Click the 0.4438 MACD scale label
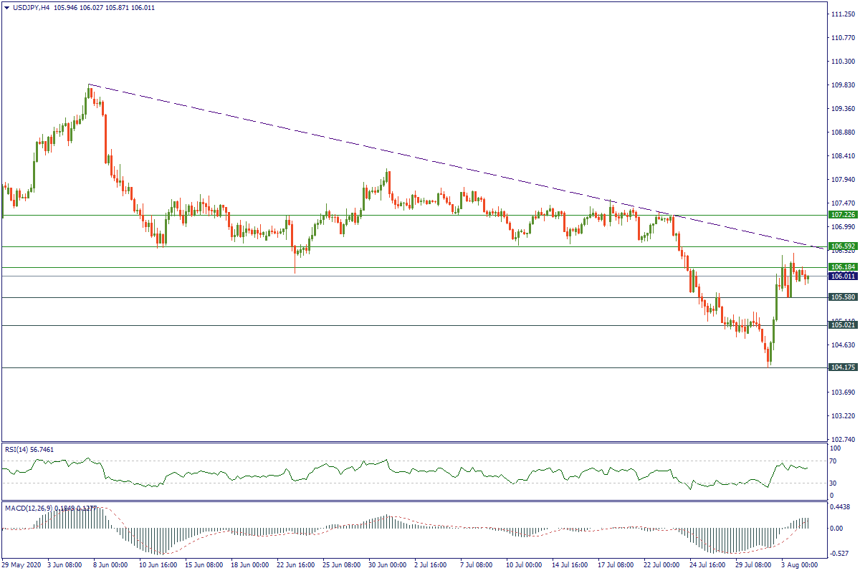860x573 pixels. (838, 508)
